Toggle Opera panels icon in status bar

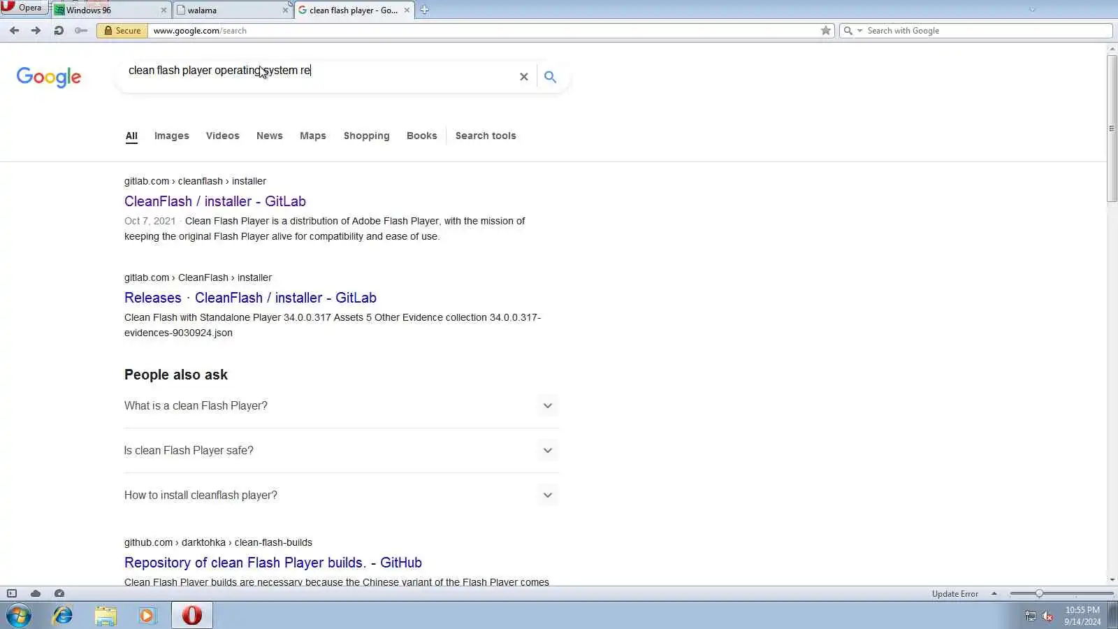point(12,593)
